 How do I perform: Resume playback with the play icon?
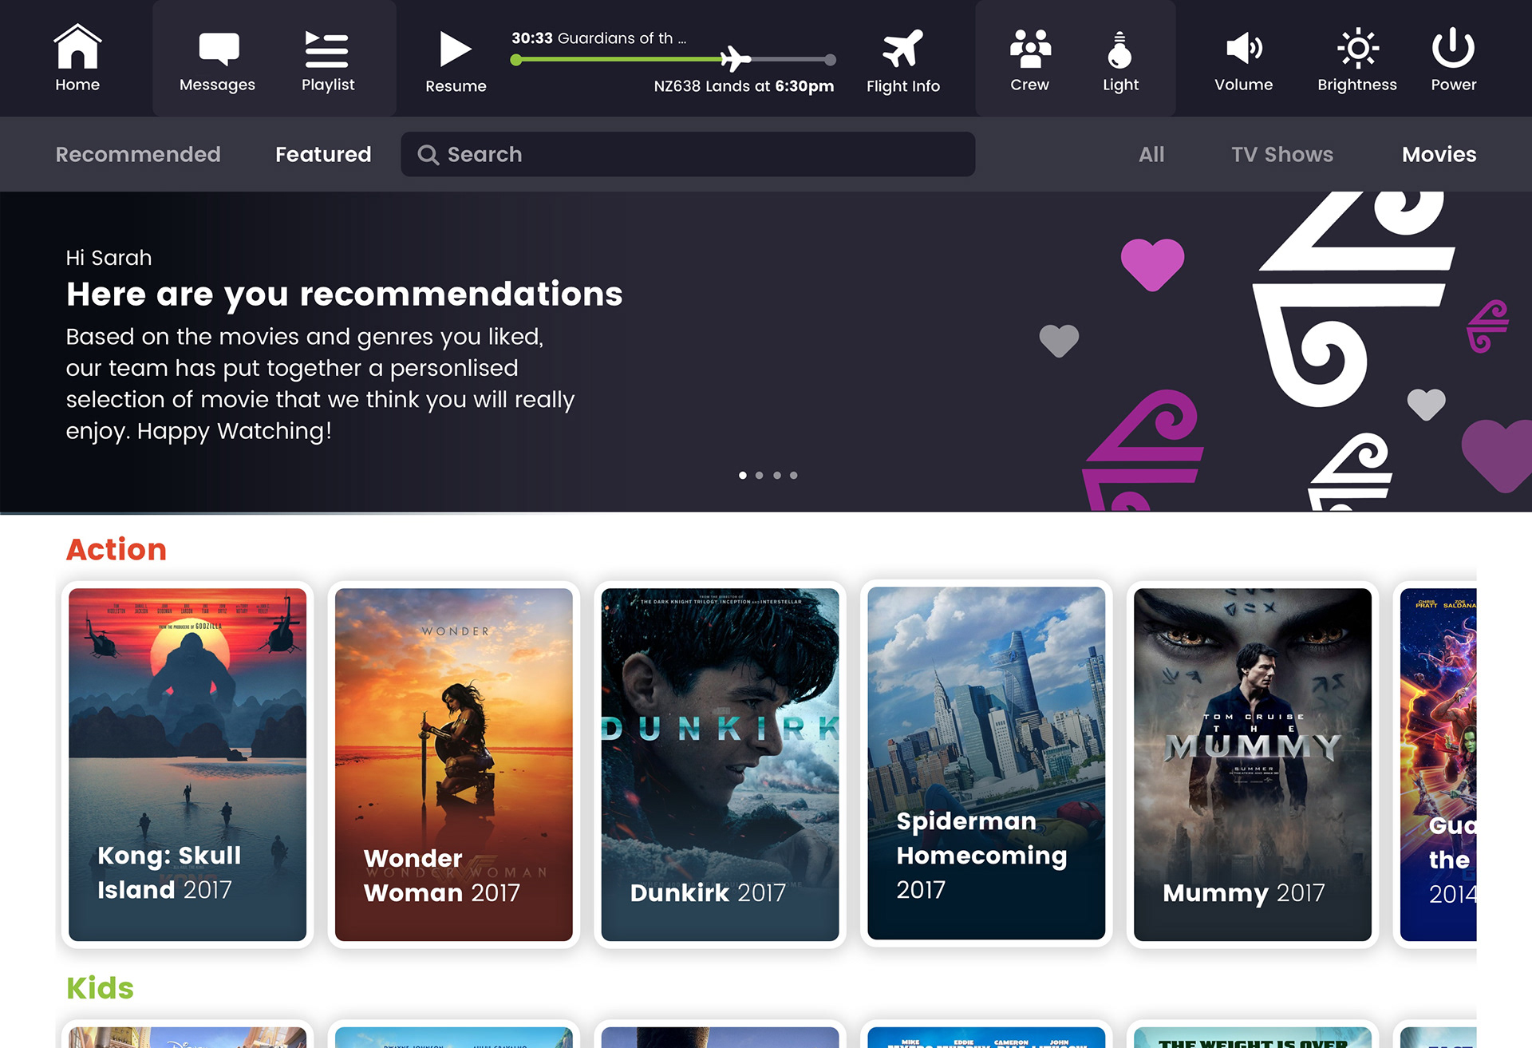point(456,49)
